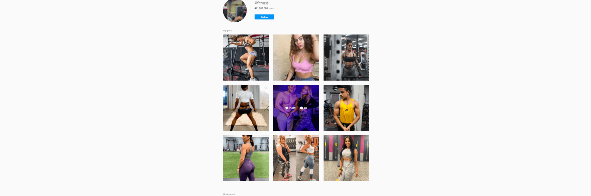
Task: Open the purple leggings turf post
Action: [246, 158]
